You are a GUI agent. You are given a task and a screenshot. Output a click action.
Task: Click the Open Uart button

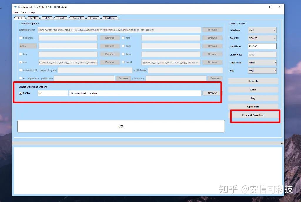point(253,107)
